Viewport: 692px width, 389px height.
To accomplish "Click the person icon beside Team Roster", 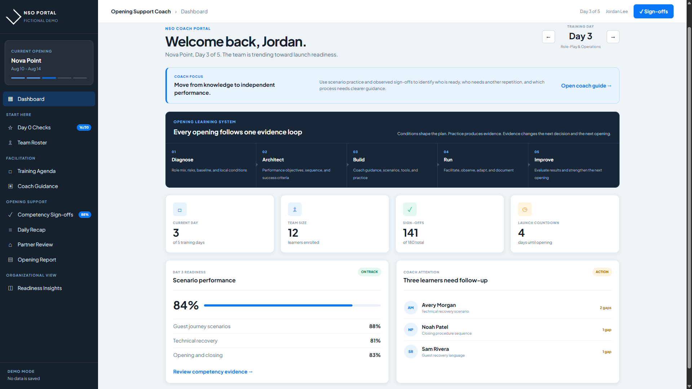I will point(10,143).
